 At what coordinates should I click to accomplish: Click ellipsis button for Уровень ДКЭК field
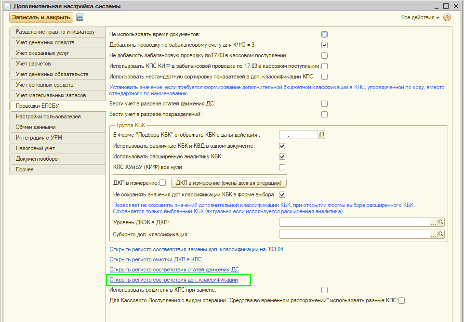pos(433,222)
